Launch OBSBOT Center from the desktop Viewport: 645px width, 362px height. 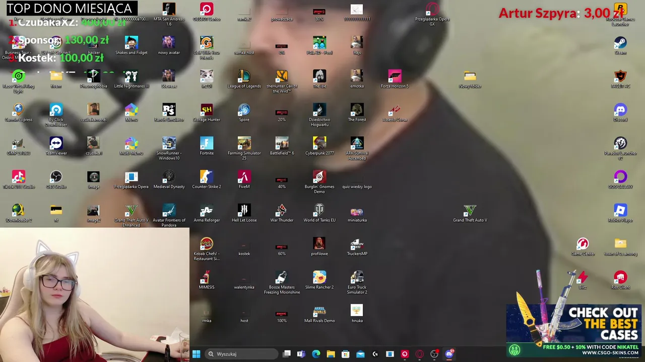point(207,12)
